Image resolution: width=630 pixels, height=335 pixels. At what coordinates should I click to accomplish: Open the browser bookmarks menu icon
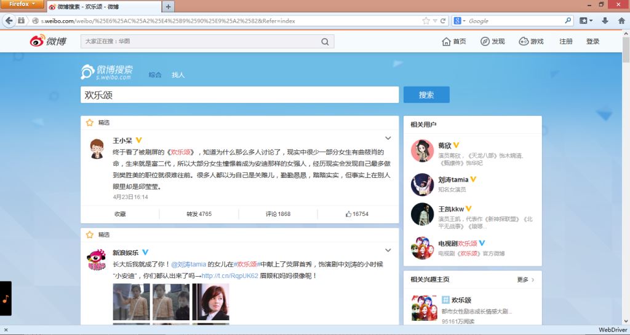(x=586, y=21)
